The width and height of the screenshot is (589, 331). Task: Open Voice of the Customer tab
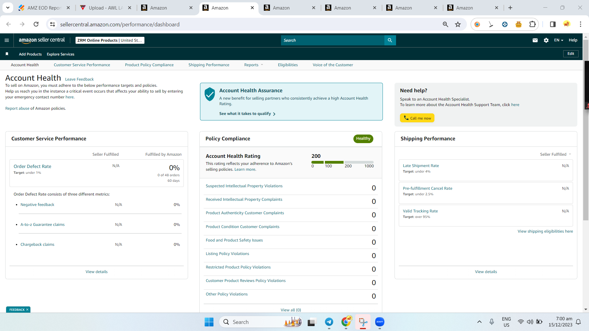333,65
